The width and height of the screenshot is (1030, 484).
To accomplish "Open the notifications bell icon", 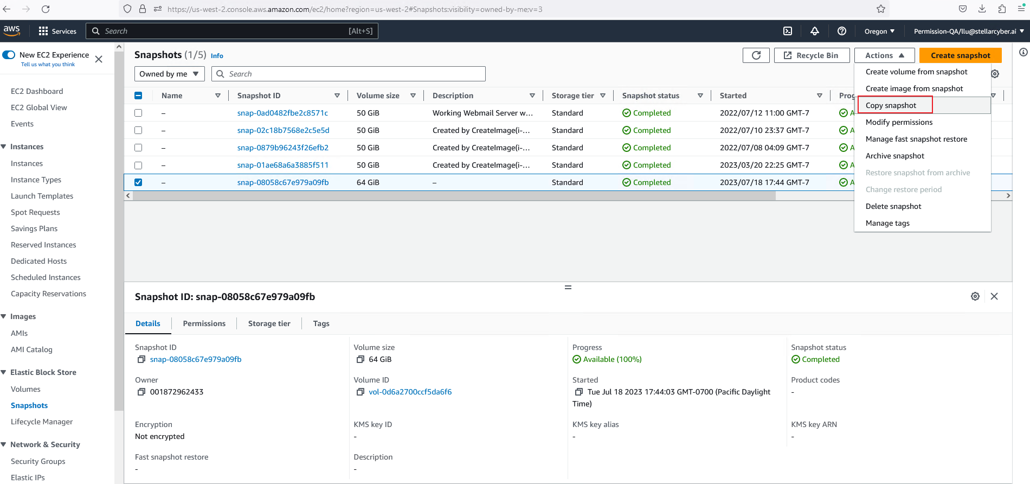I will tap(814, 31).
